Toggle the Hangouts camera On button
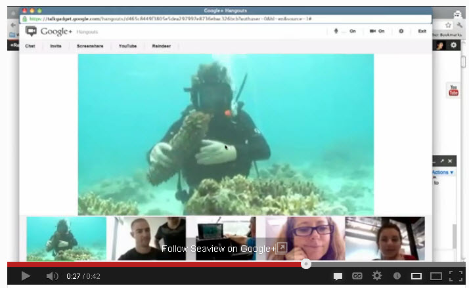The image size is (469, 288). [376, 31]
